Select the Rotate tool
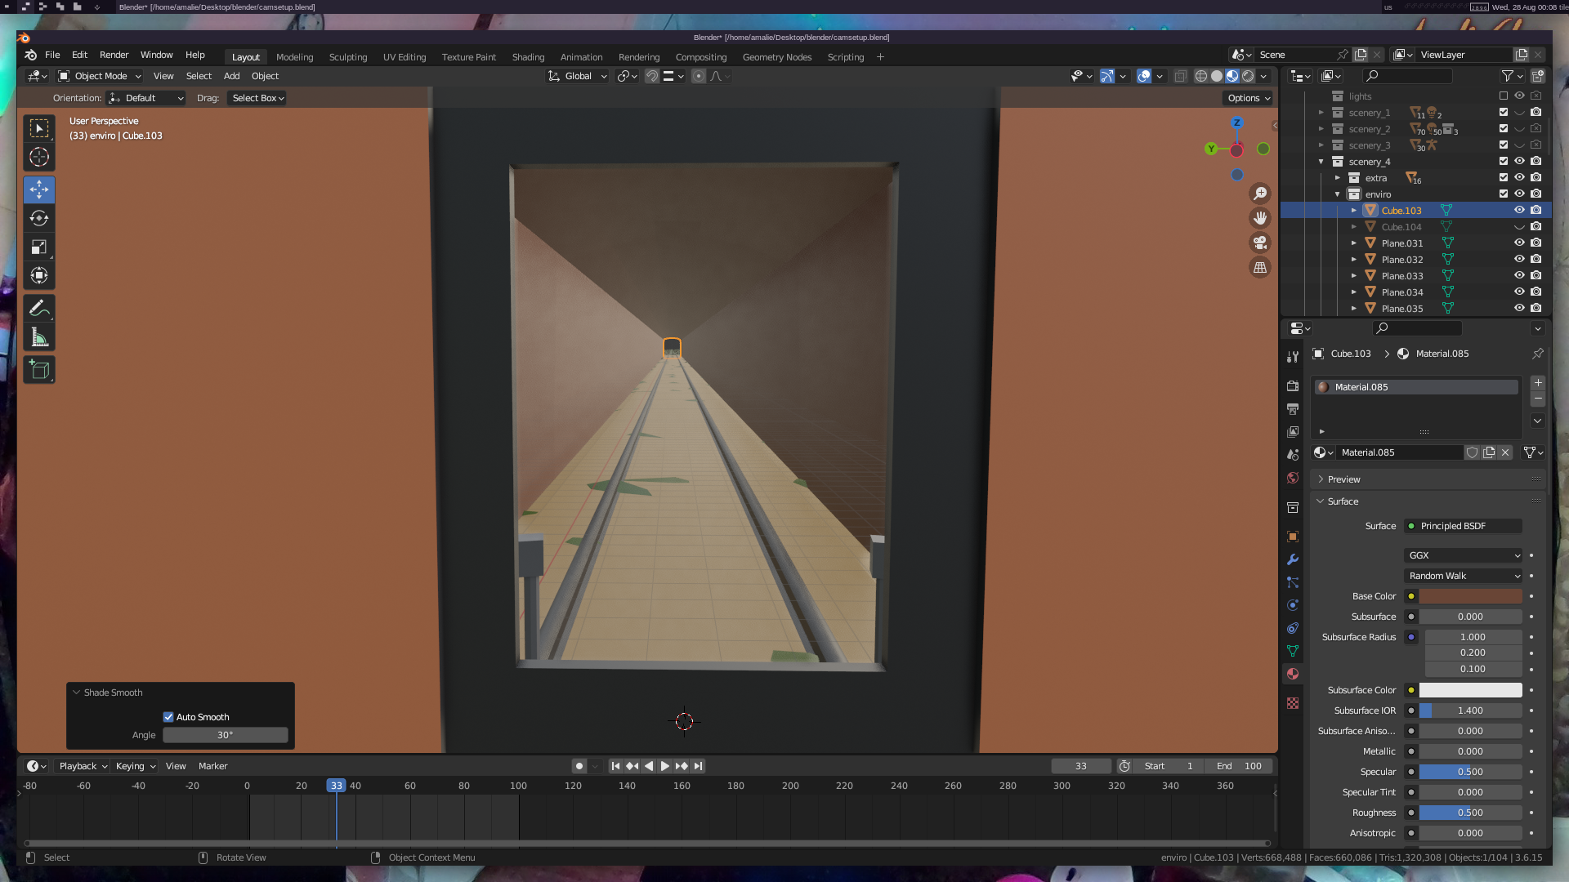The height and width of the screenshot is (882, 1569). pos(38,218)
